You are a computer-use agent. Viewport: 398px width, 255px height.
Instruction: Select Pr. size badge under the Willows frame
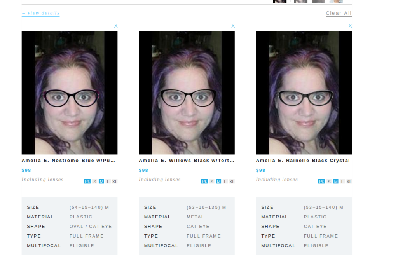click(x=204, y=182)
